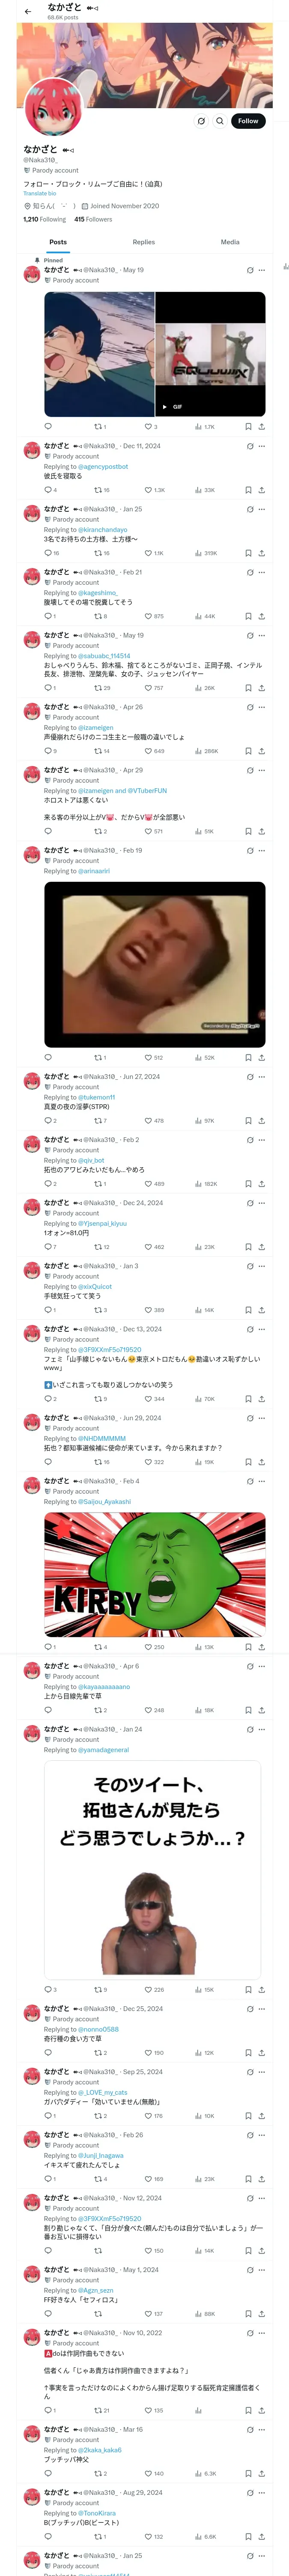Bookmark the Dec 11, 2024 post
This screenshot has width=289, height=2576.
pos(247,490)
